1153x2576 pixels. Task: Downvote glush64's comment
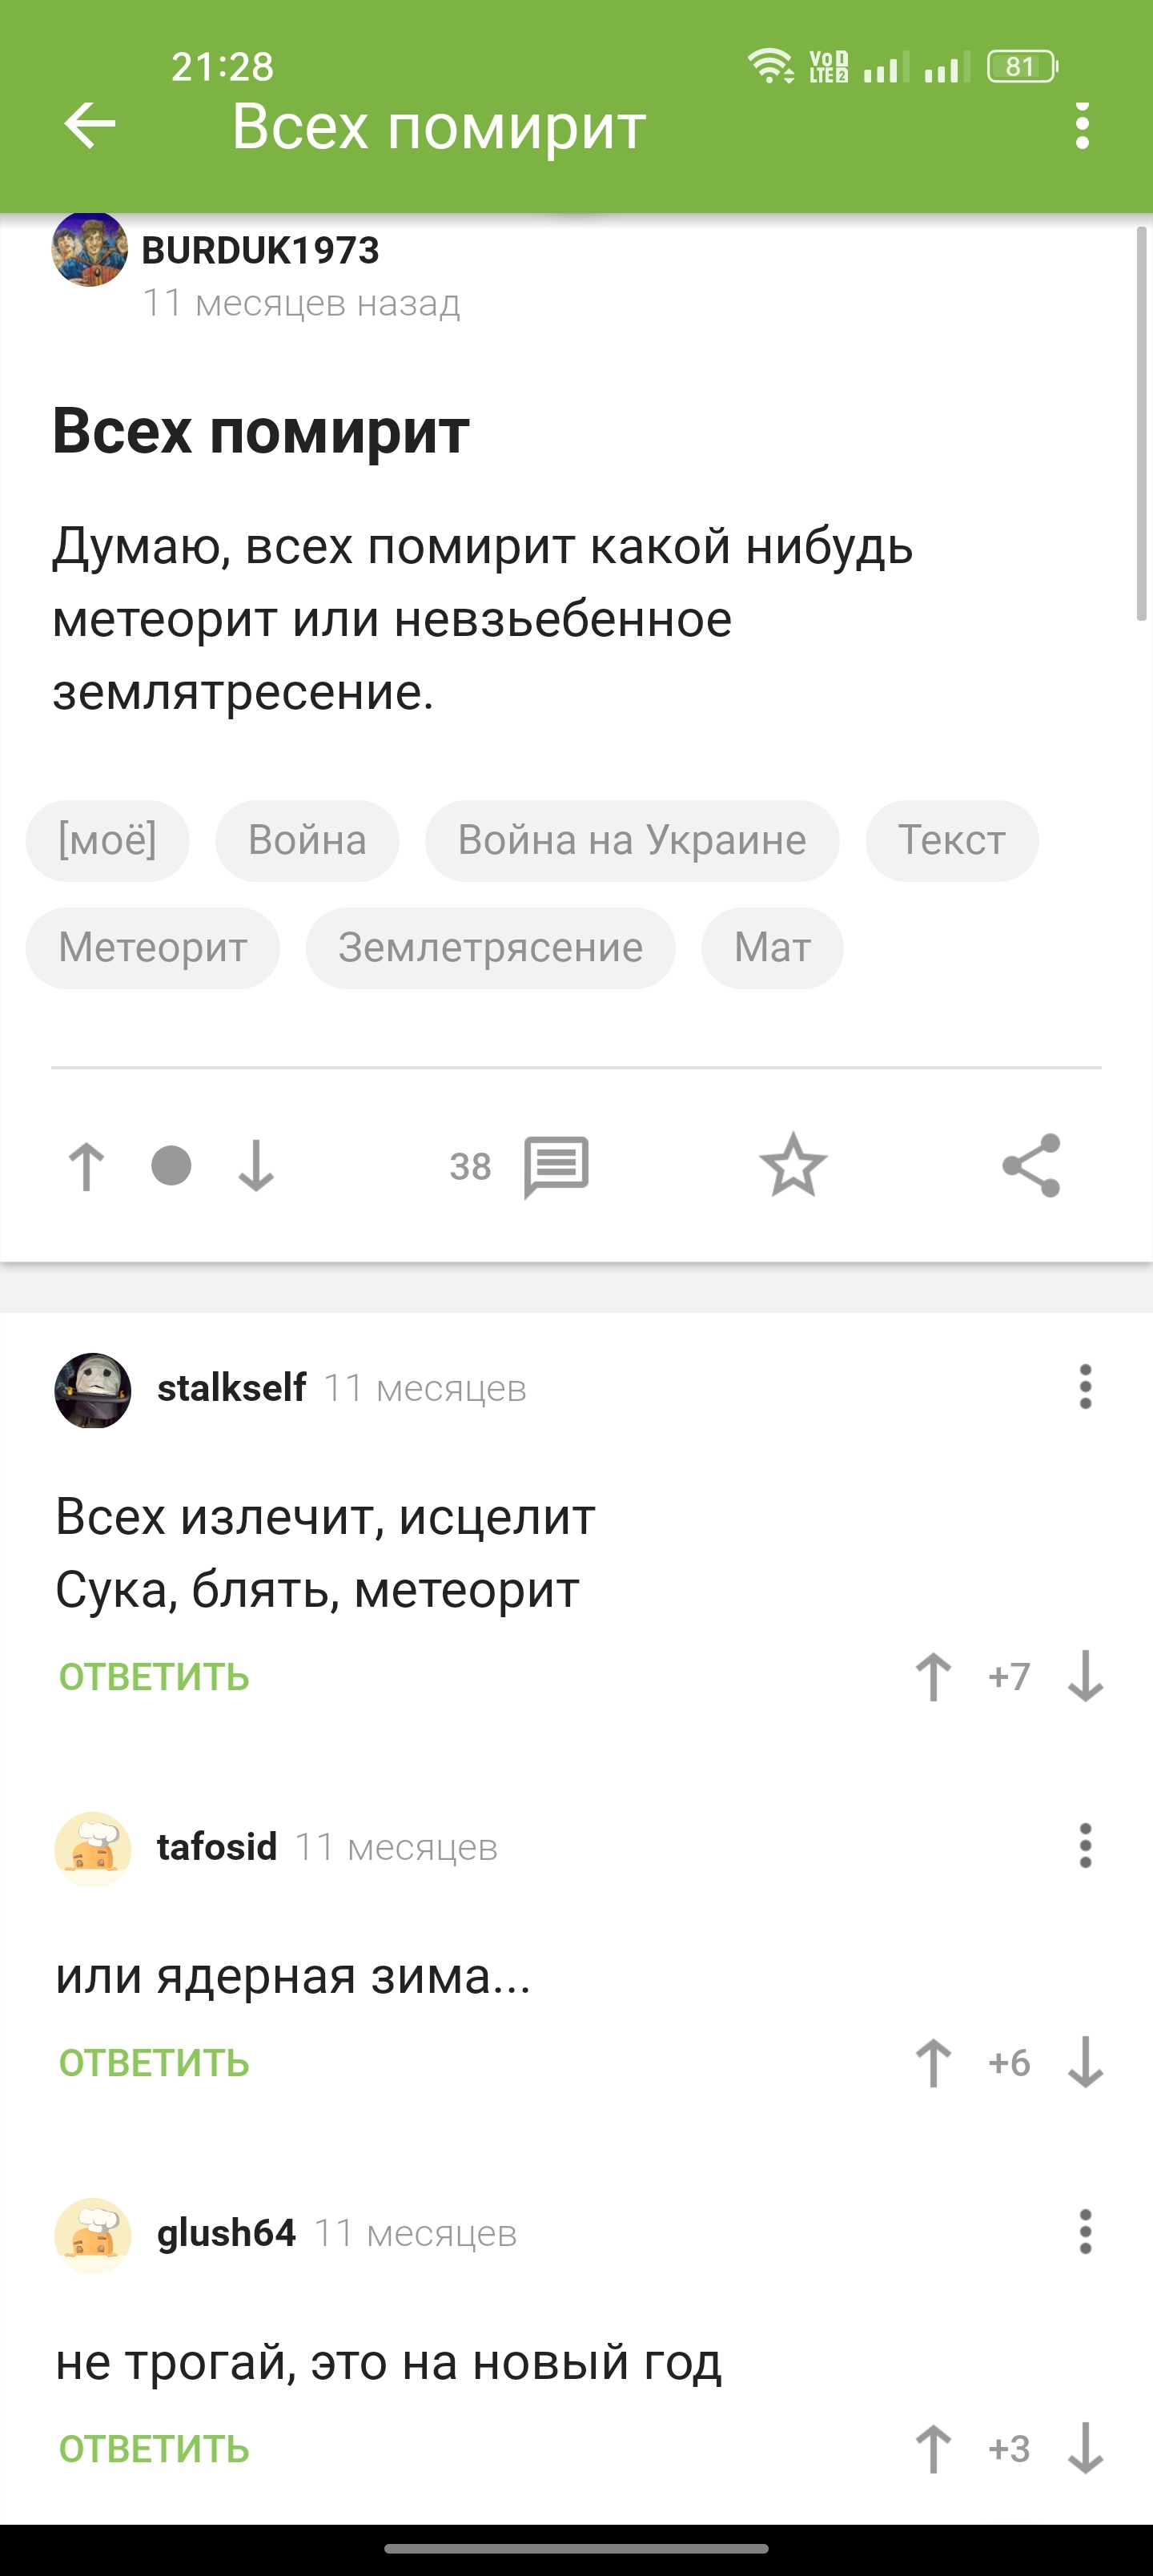(1085, 2448)
